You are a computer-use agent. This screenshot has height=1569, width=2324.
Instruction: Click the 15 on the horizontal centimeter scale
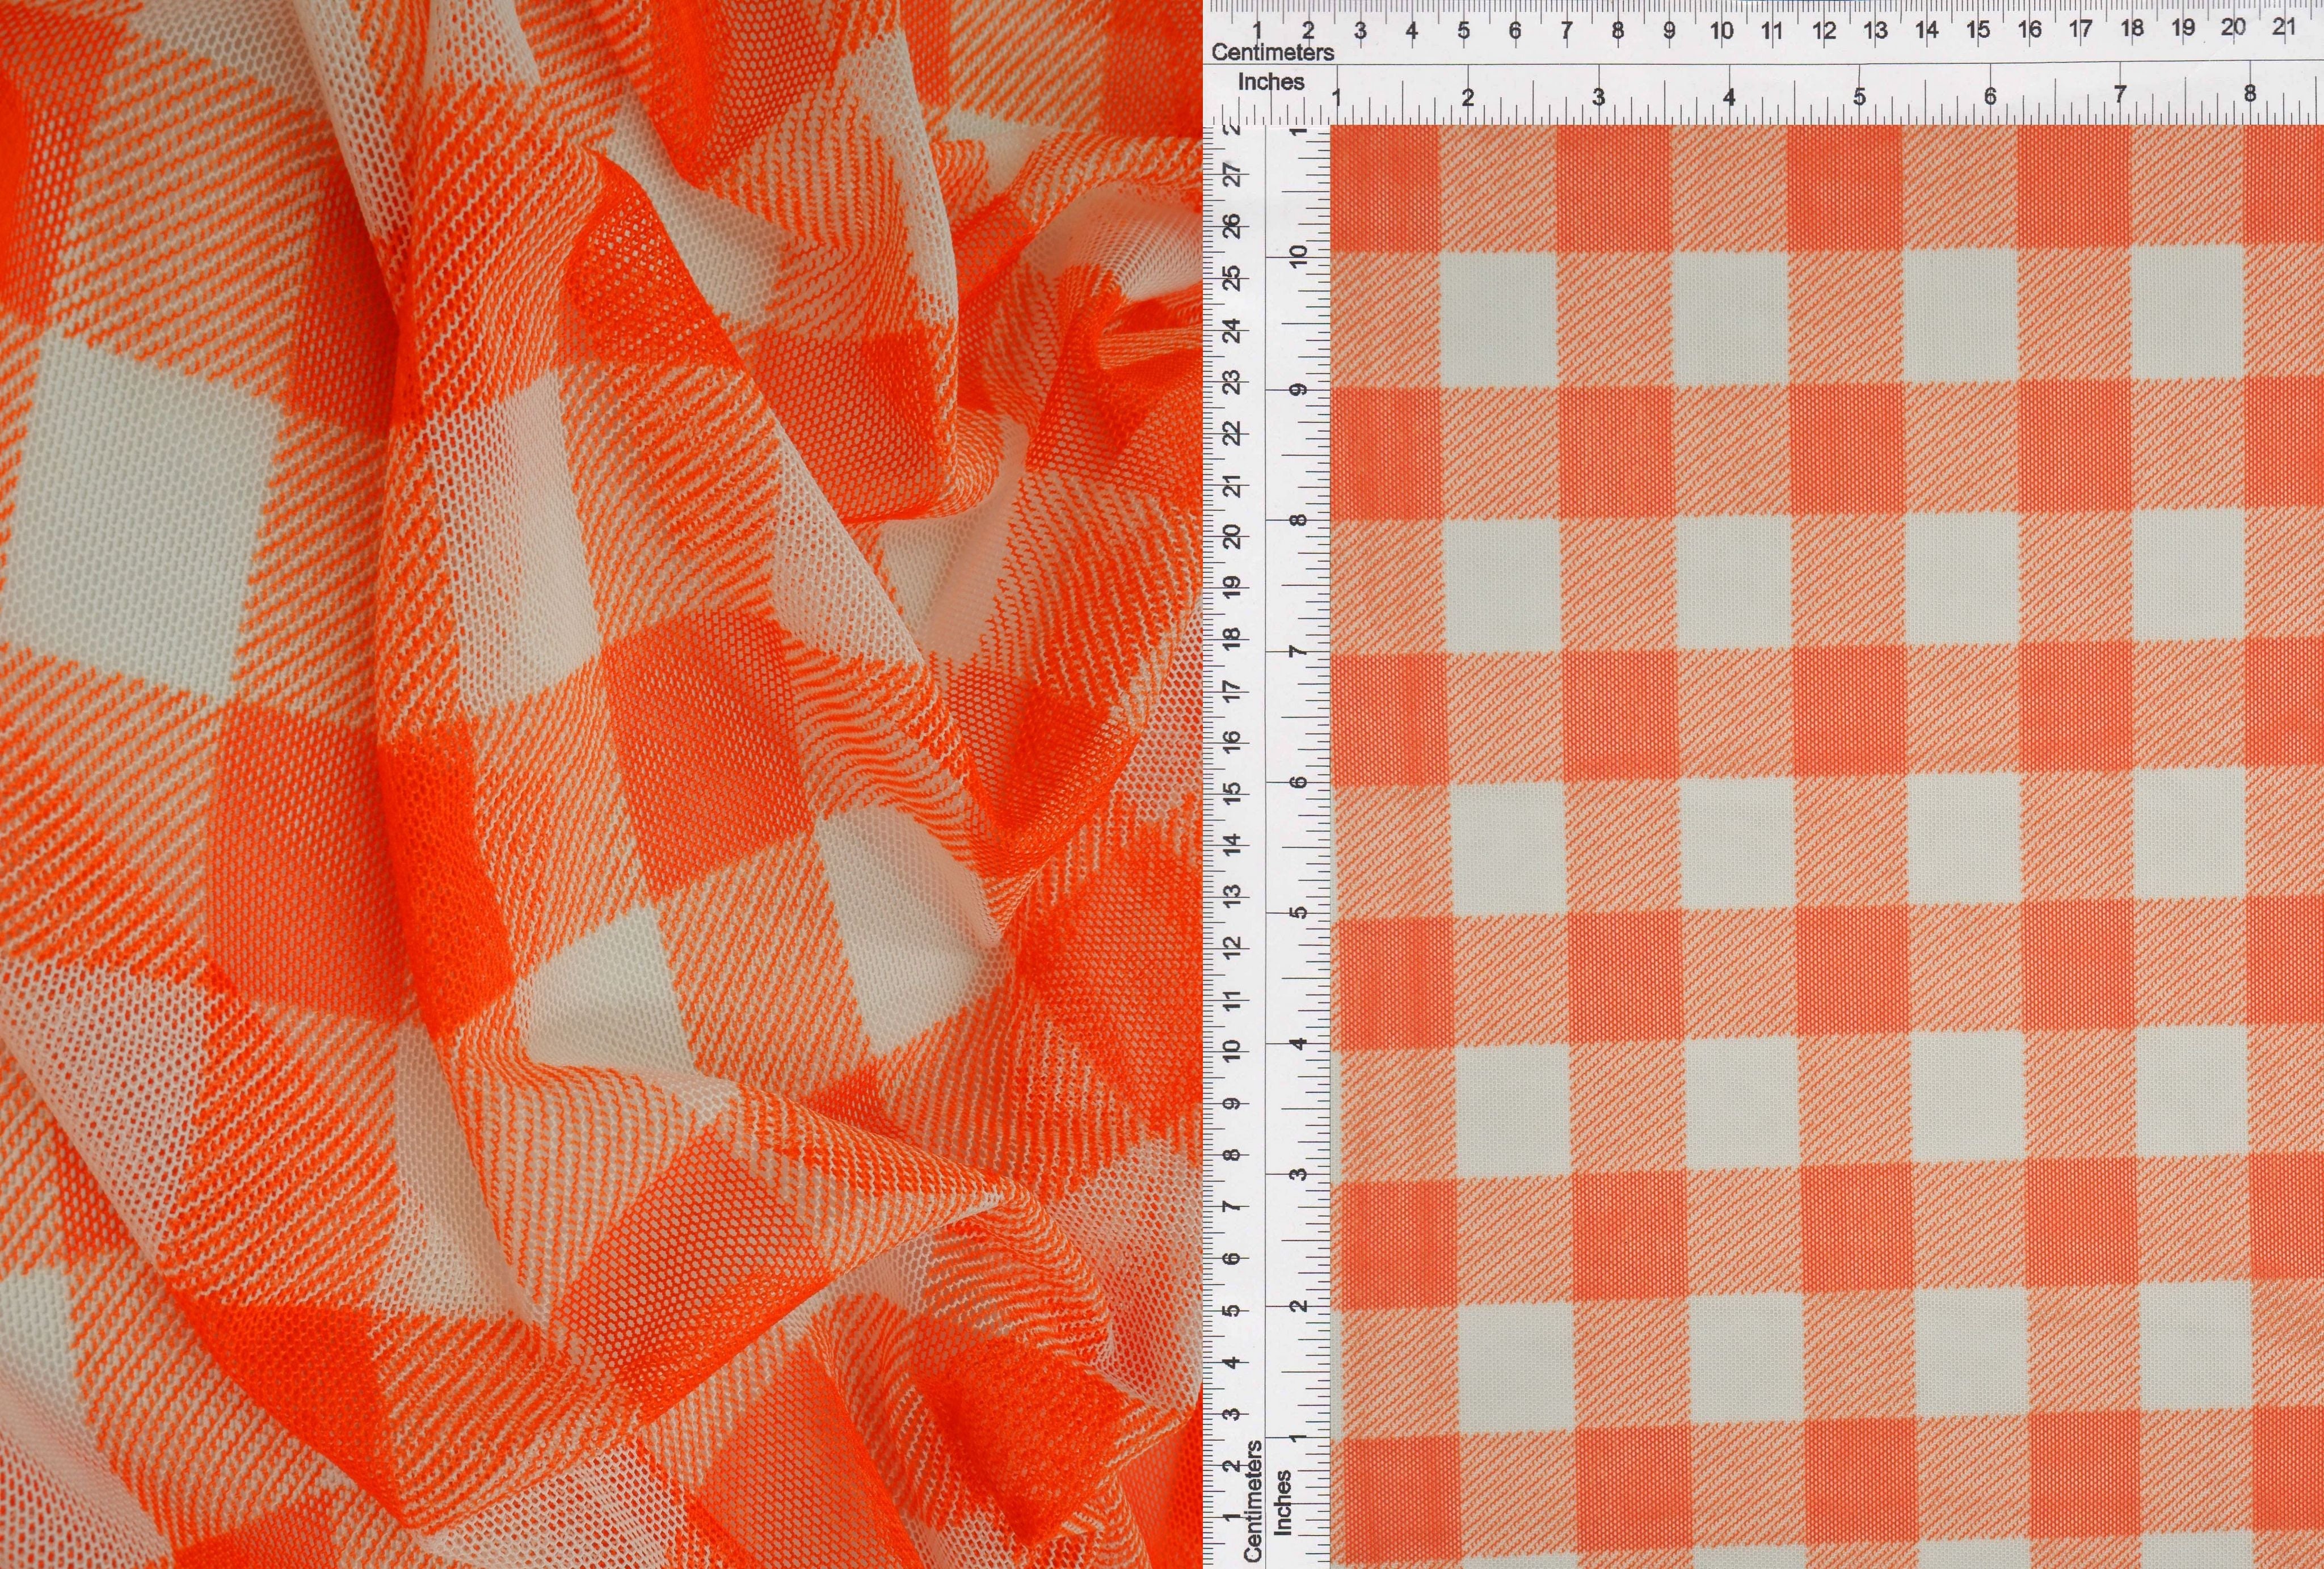[x=1980, y=30]
